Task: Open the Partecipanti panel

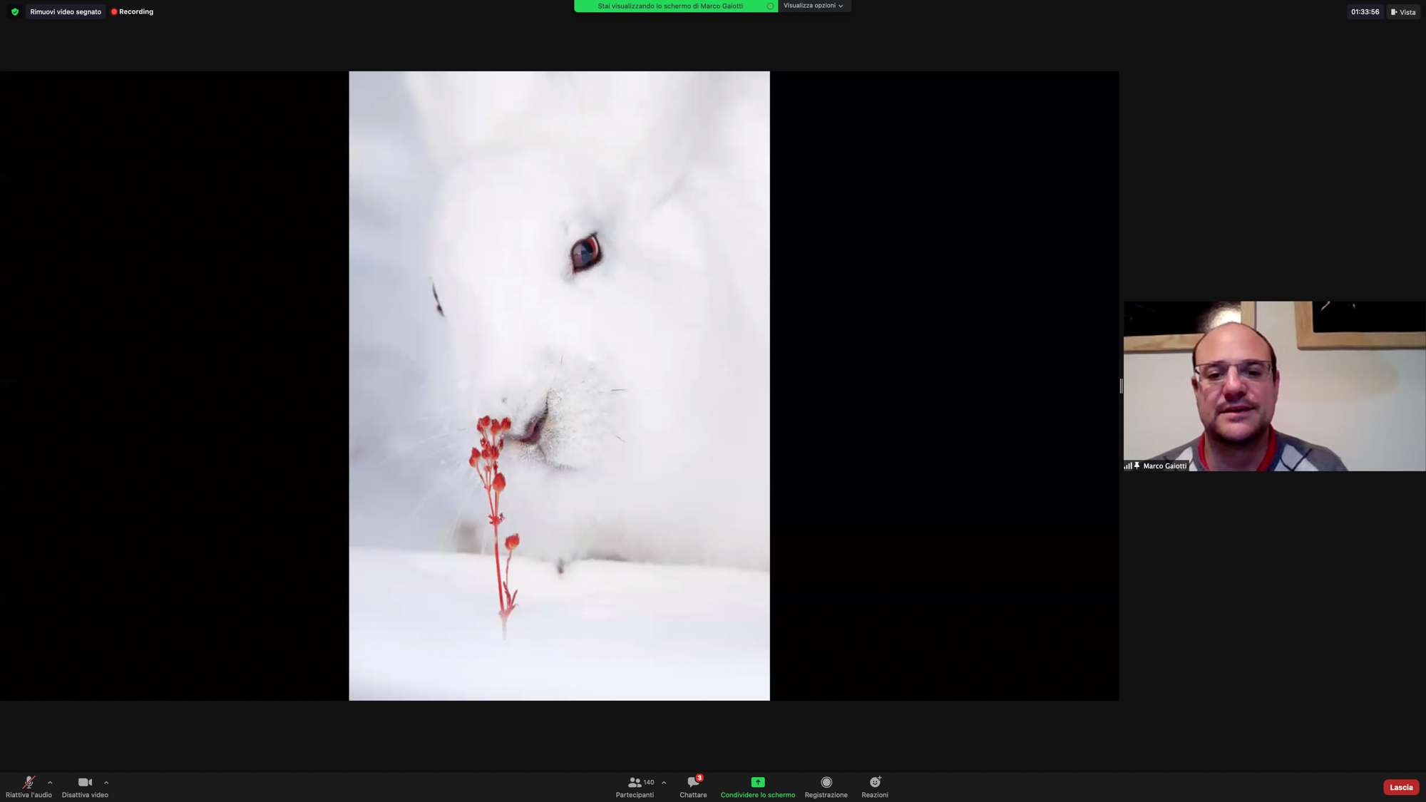Action: (x=635, y=787)
